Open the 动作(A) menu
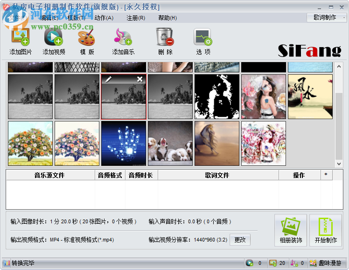349x270 pixels. coord(104,18)
